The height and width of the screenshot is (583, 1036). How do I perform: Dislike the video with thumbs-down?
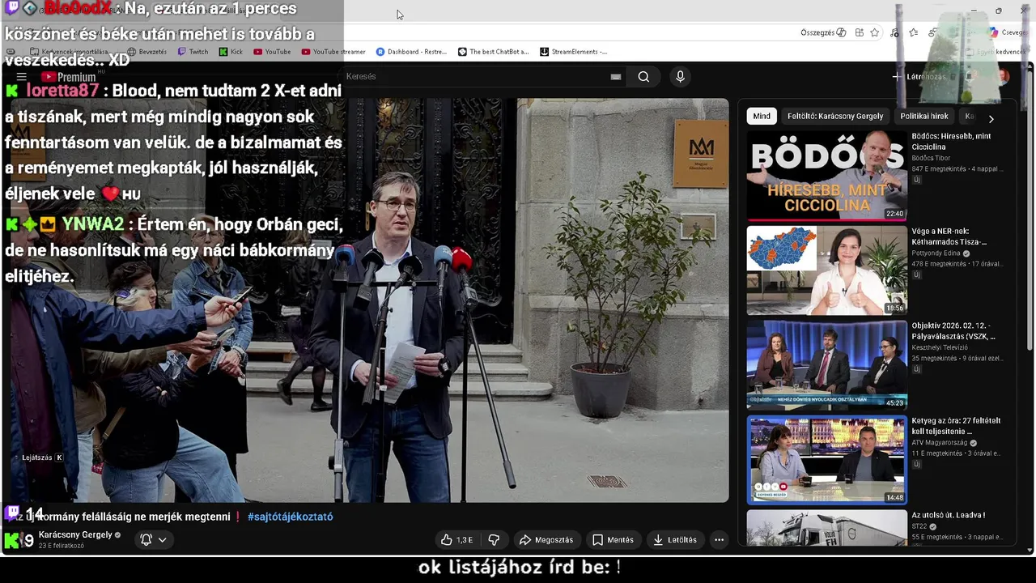(x=494, y=540)
